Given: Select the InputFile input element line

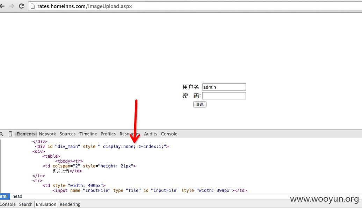Looking at the screenshot, I should pyautogui.click(x=150, y=191).
